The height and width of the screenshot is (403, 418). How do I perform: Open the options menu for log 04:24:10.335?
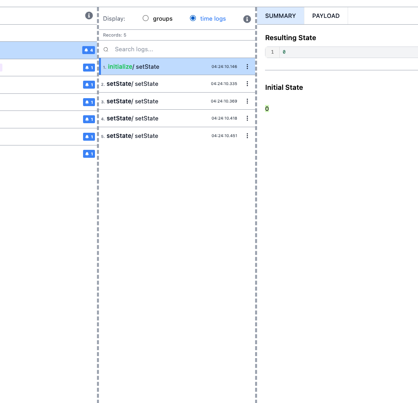247,84
